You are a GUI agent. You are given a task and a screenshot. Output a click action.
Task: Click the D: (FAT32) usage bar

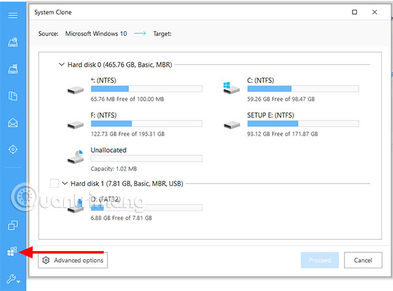(147, 208)
